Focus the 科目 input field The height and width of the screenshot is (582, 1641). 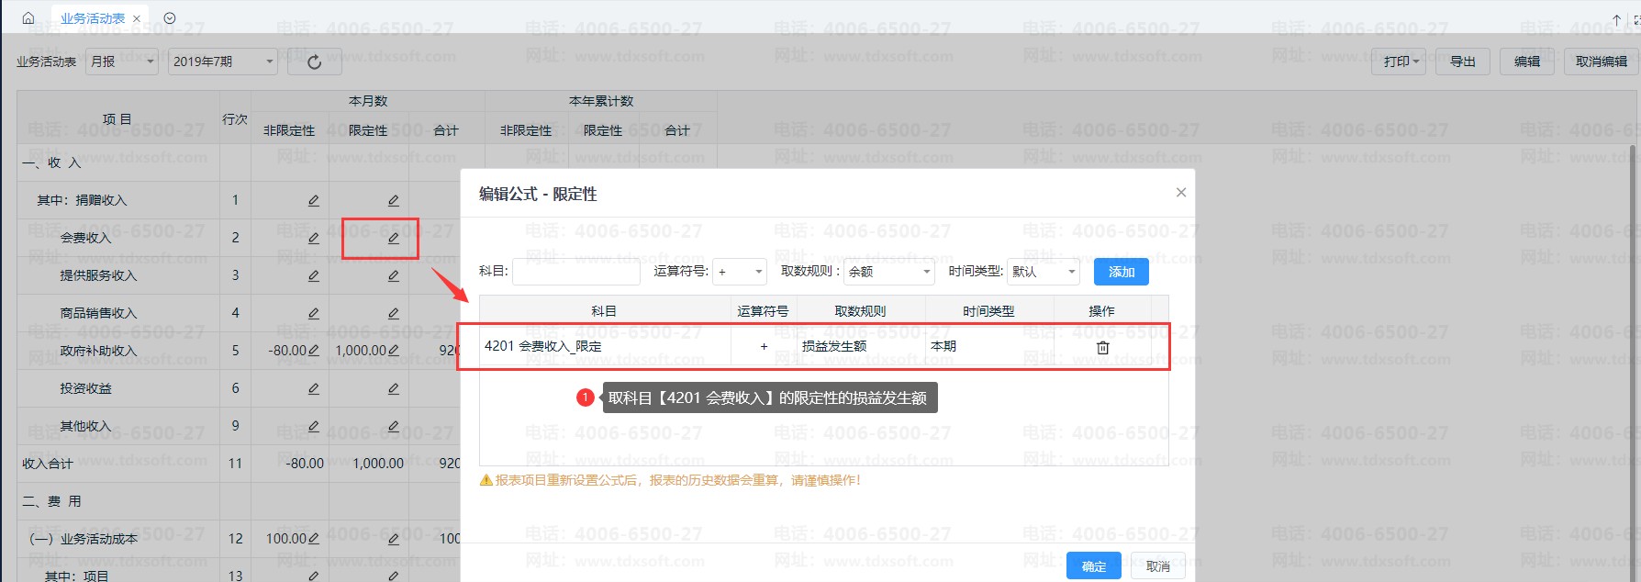coord(575,272)
